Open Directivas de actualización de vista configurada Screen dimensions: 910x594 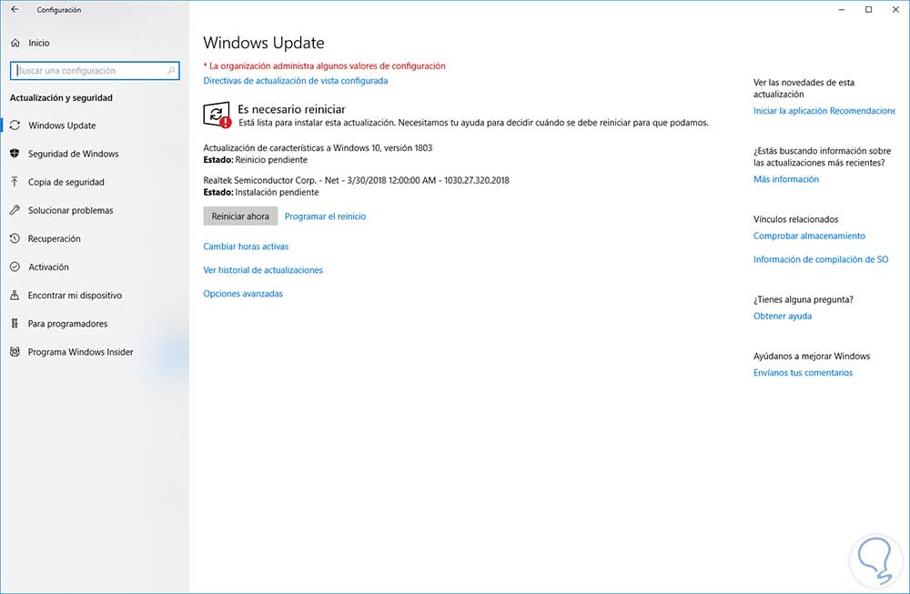(x=296, y=81)
